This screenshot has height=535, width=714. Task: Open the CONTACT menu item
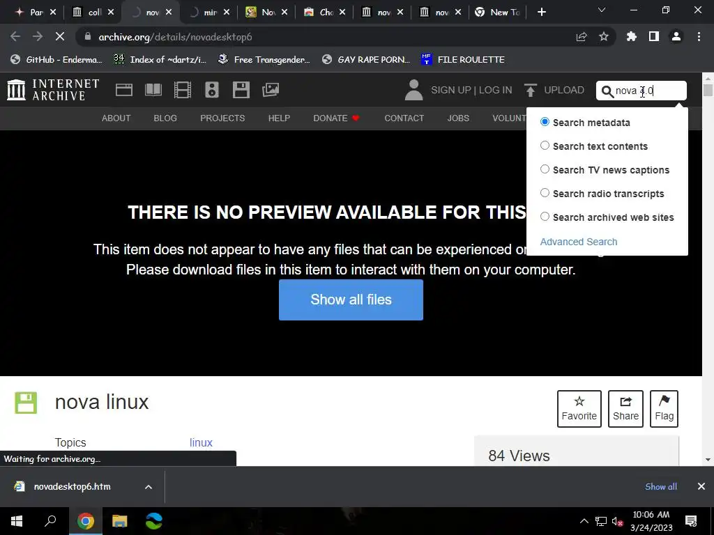point(404,118)
